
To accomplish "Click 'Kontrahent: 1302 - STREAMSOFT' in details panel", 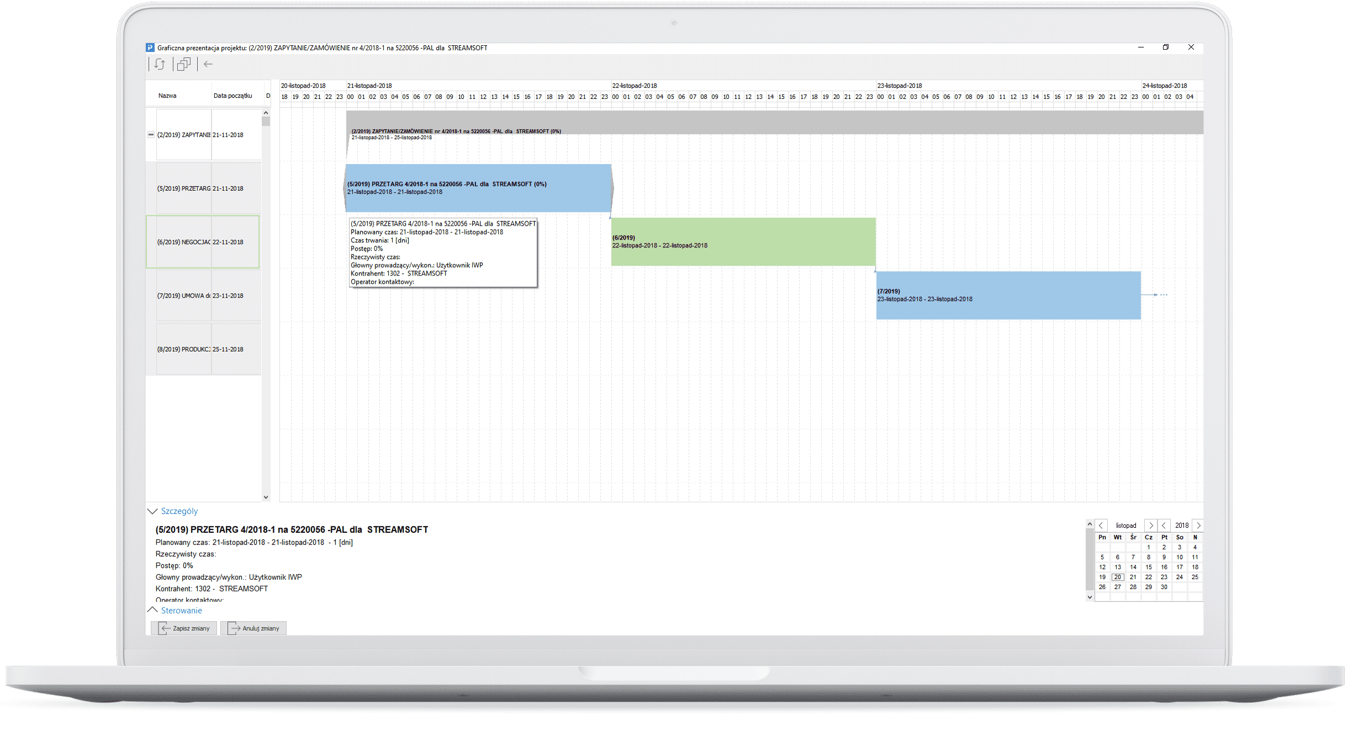I will [x=212, y=589].
